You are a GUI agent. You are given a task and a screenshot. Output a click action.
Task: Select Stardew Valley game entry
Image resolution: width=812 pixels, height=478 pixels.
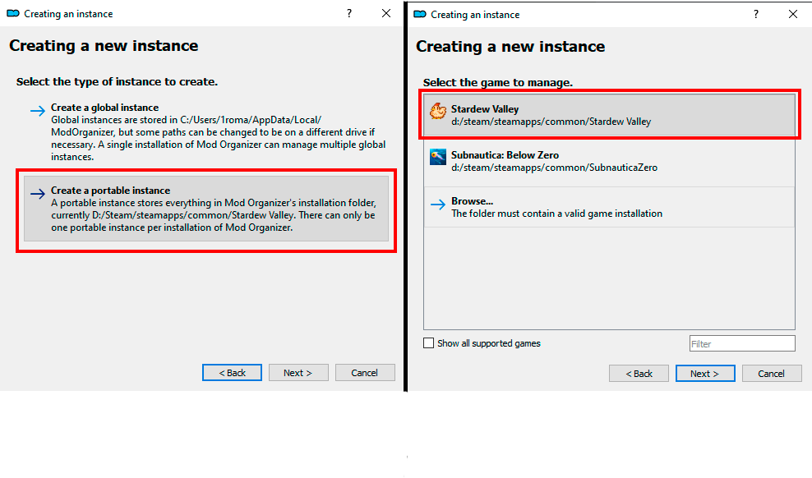coord(609,115)
